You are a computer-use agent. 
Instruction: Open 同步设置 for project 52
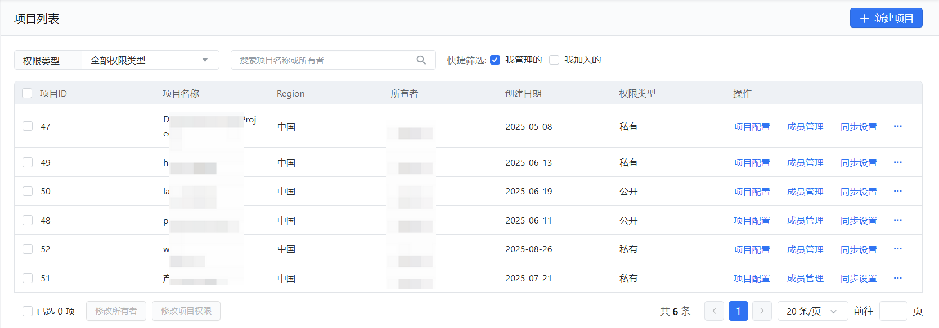(x=859, y=249)
